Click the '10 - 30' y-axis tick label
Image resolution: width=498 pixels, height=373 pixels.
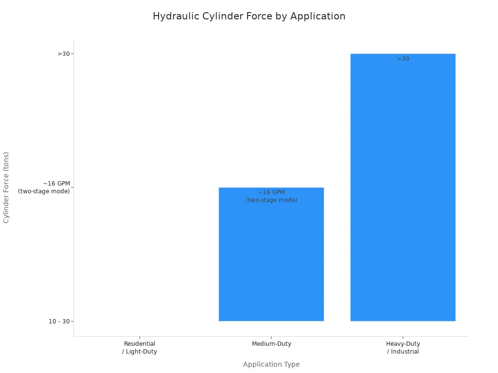pyautogui.click(x=59, y=322)
